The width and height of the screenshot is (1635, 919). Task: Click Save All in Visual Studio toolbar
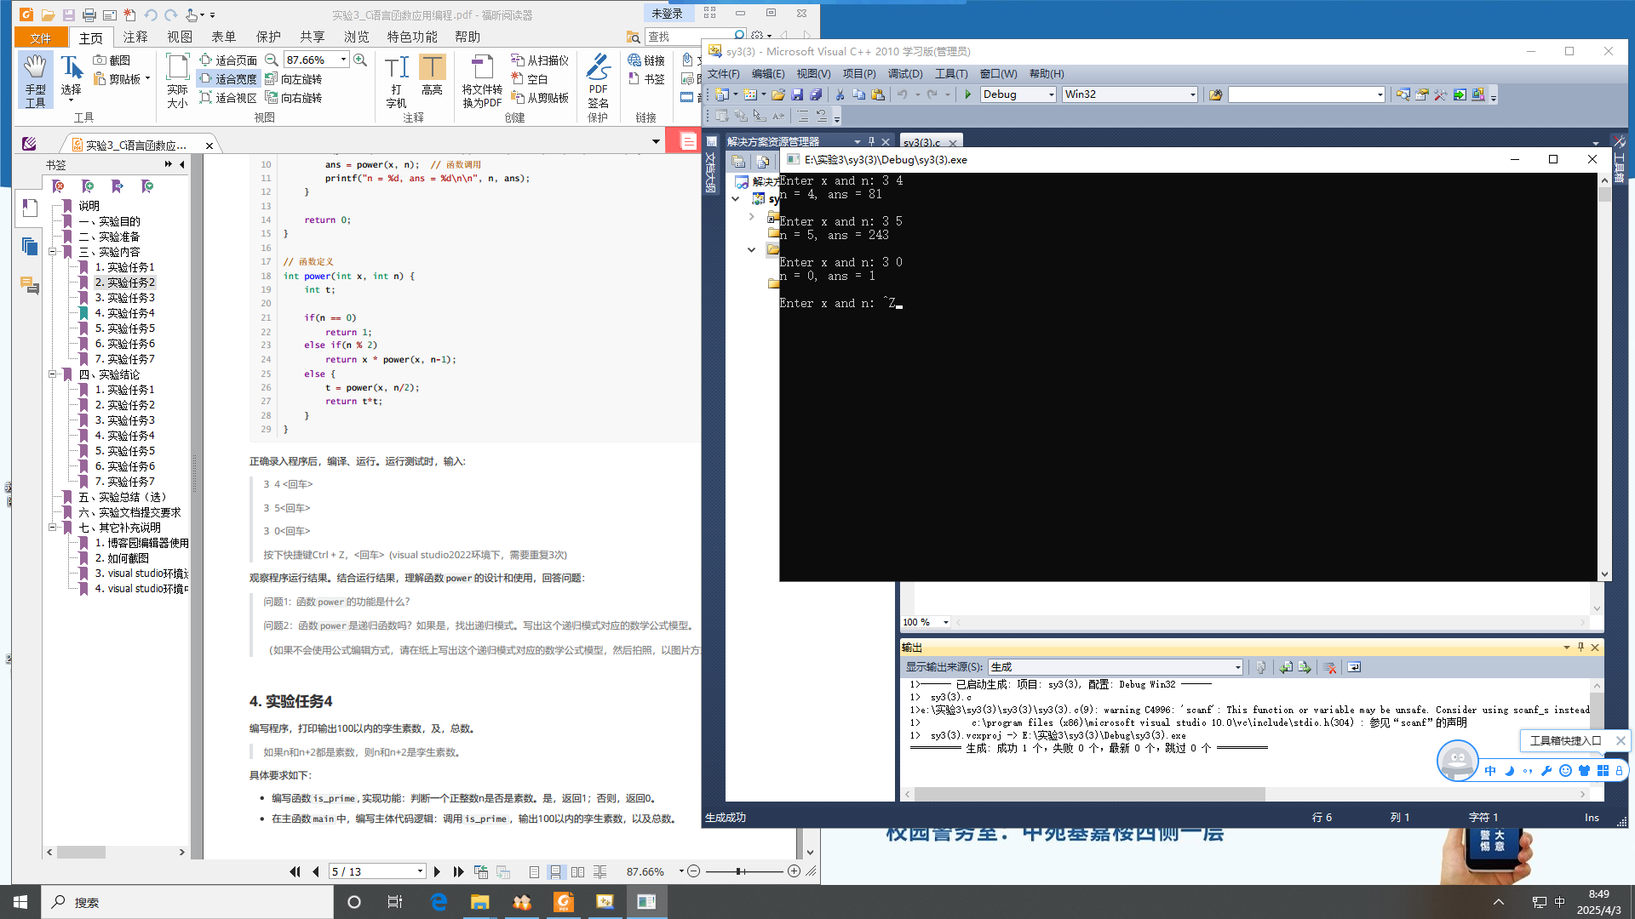click(815, 94)
